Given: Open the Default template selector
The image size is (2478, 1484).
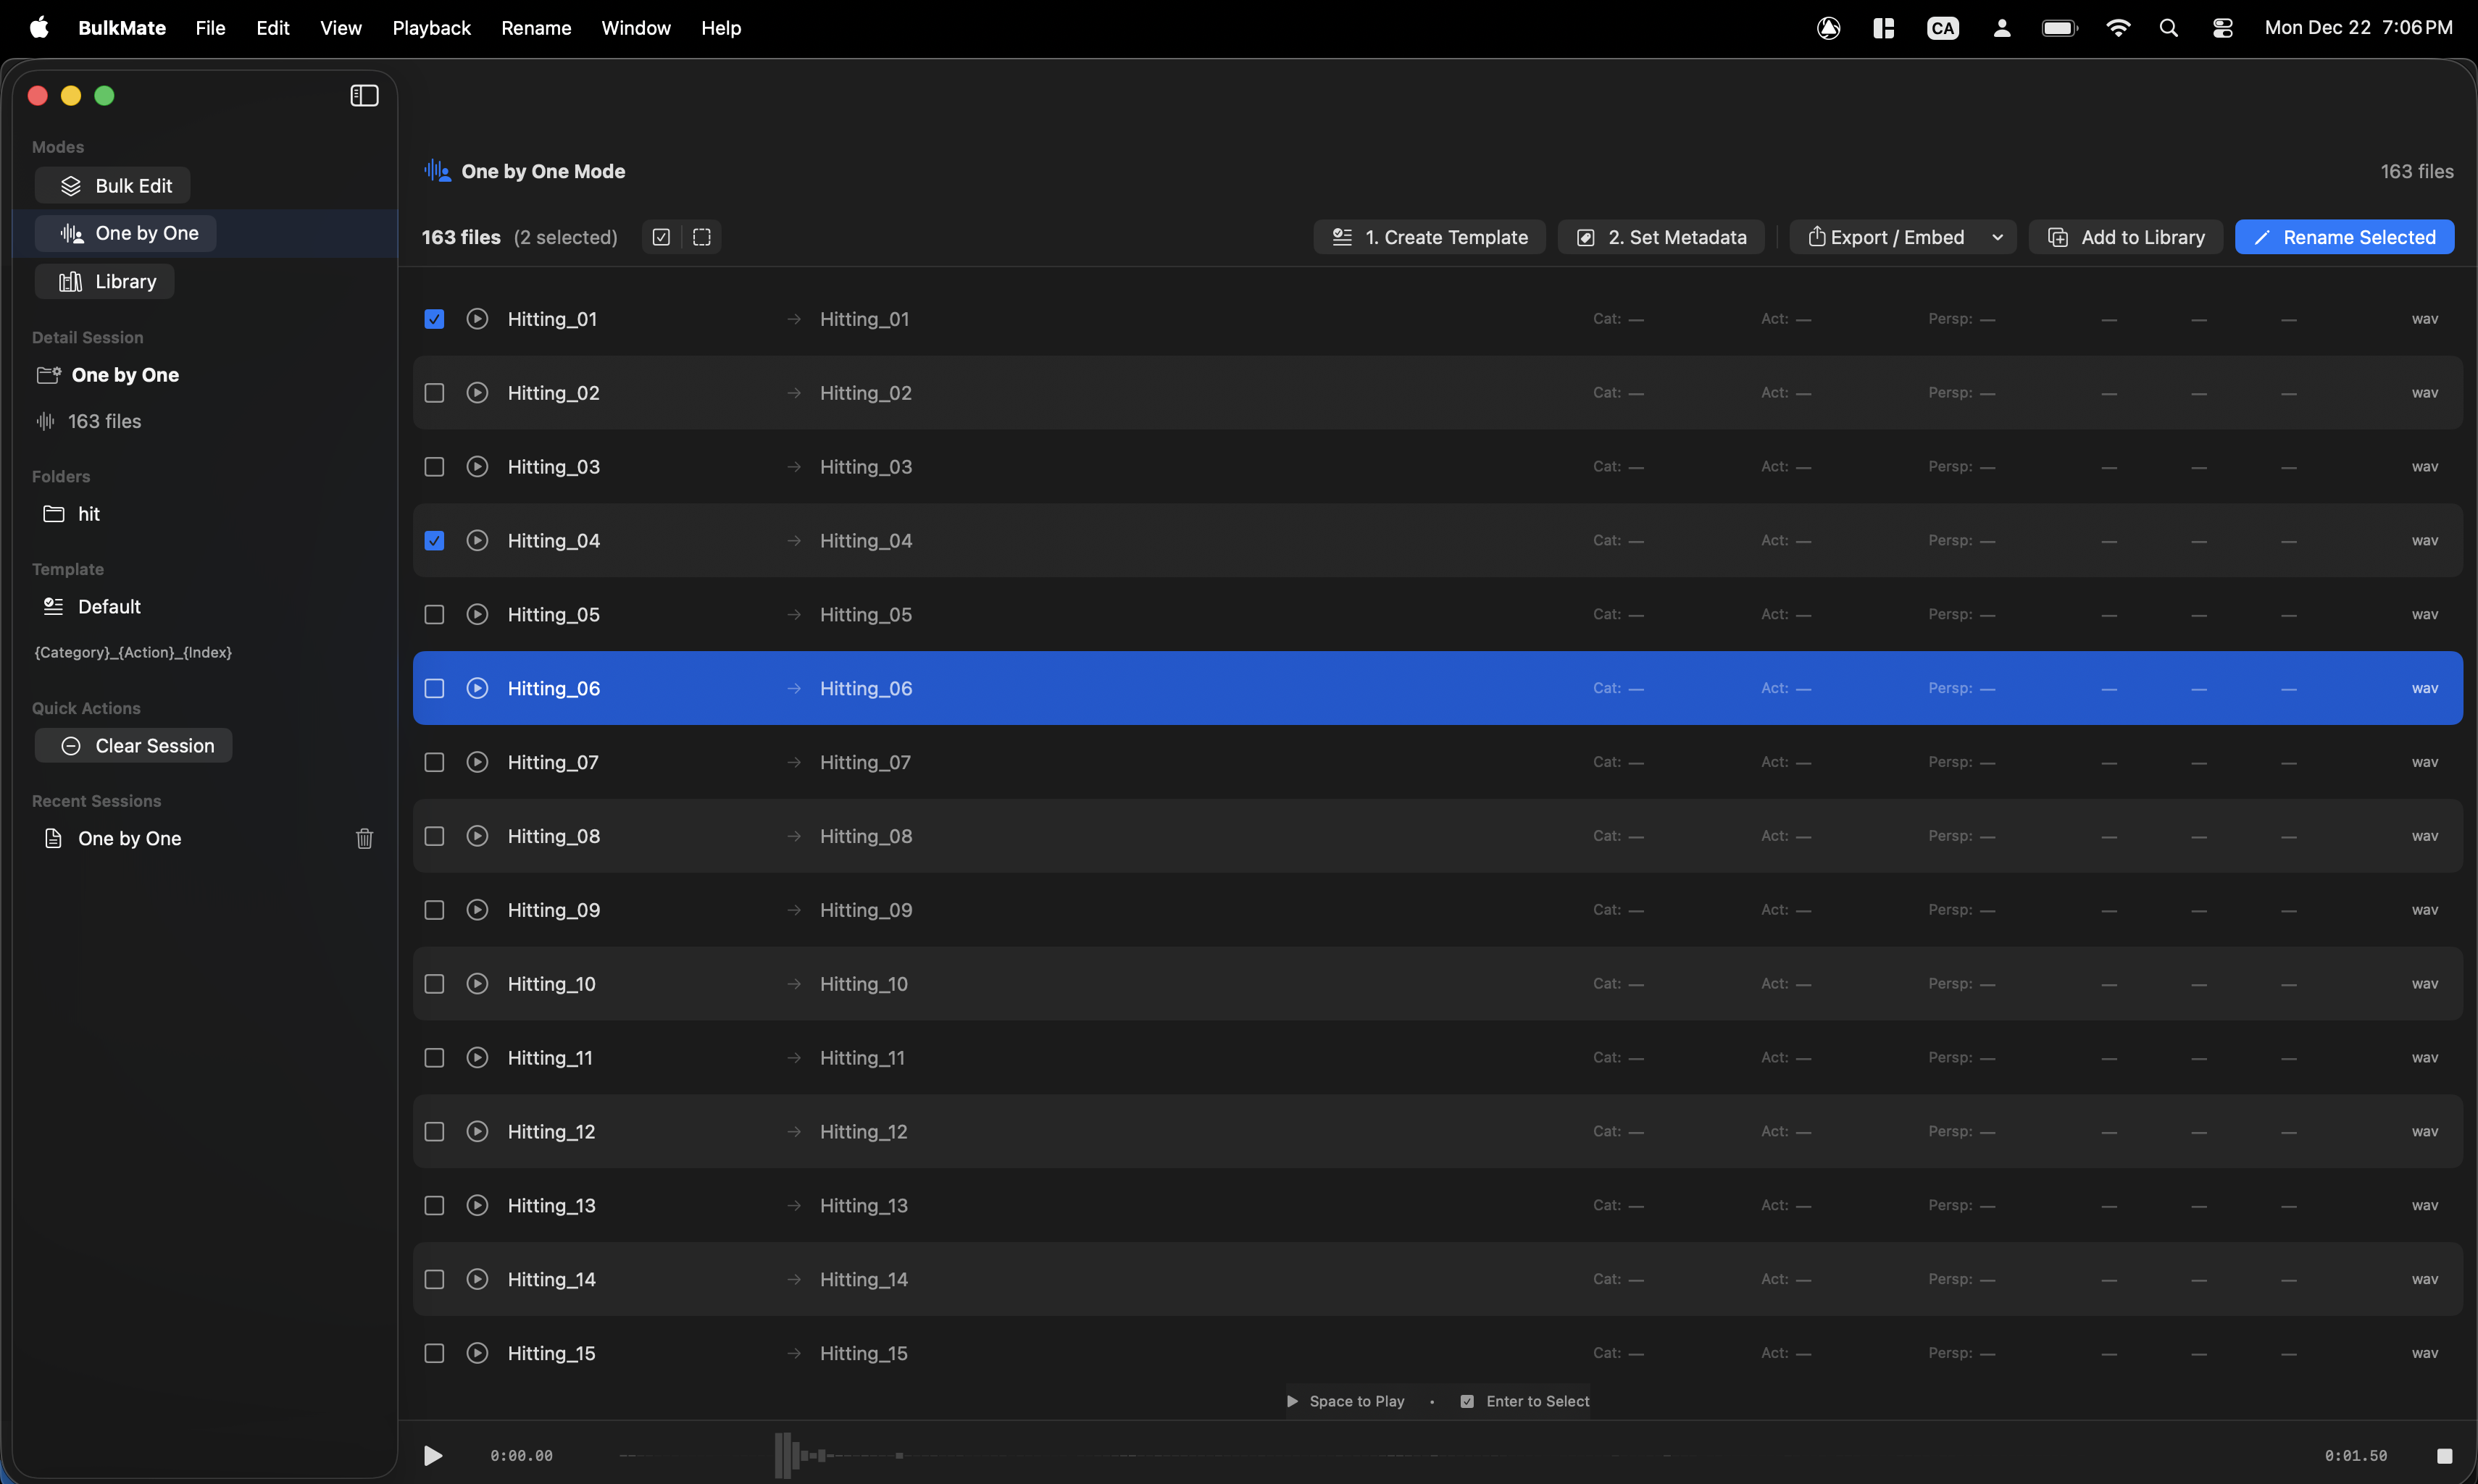Looking at the screenshot, I should coord(109,607).
